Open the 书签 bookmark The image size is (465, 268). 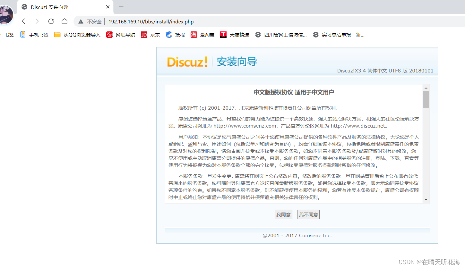pyautogui.click(x=7, y=35)
